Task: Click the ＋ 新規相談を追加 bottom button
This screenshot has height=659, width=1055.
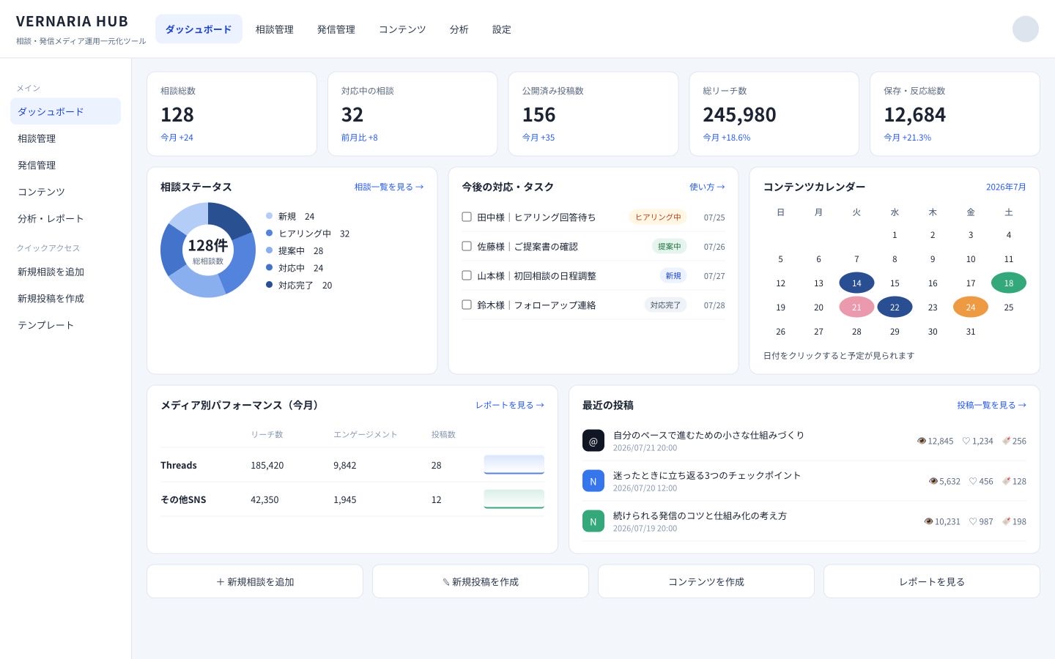Action: (255, 581)
